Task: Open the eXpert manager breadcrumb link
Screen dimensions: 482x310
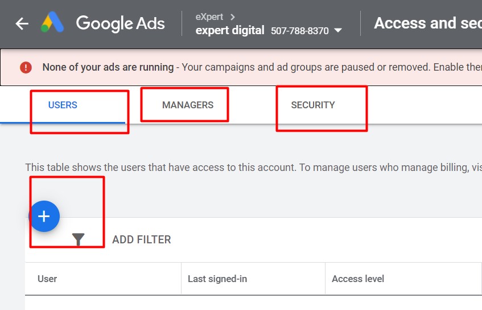Action: tap(209, 17)
